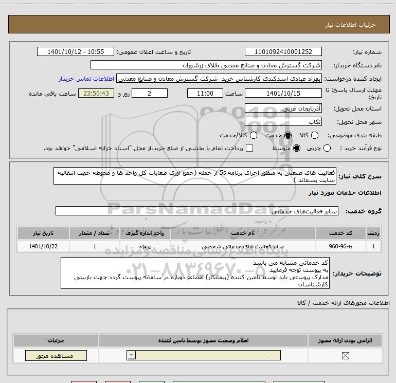Viewport: 396px width, 383px height.
Task: Click the province field آذربایجان غربی
Action: pyautogui.click(x=283, y=108)
